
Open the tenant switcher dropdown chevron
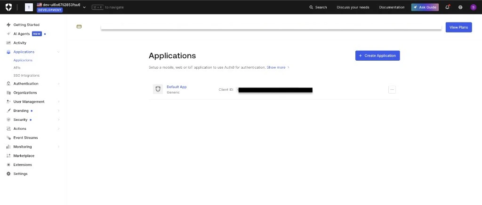tap(84, 7)
